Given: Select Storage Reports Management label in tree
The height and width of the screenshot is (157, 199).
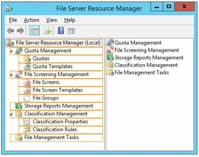Looking at the screenshot, I should click(59, 106).
